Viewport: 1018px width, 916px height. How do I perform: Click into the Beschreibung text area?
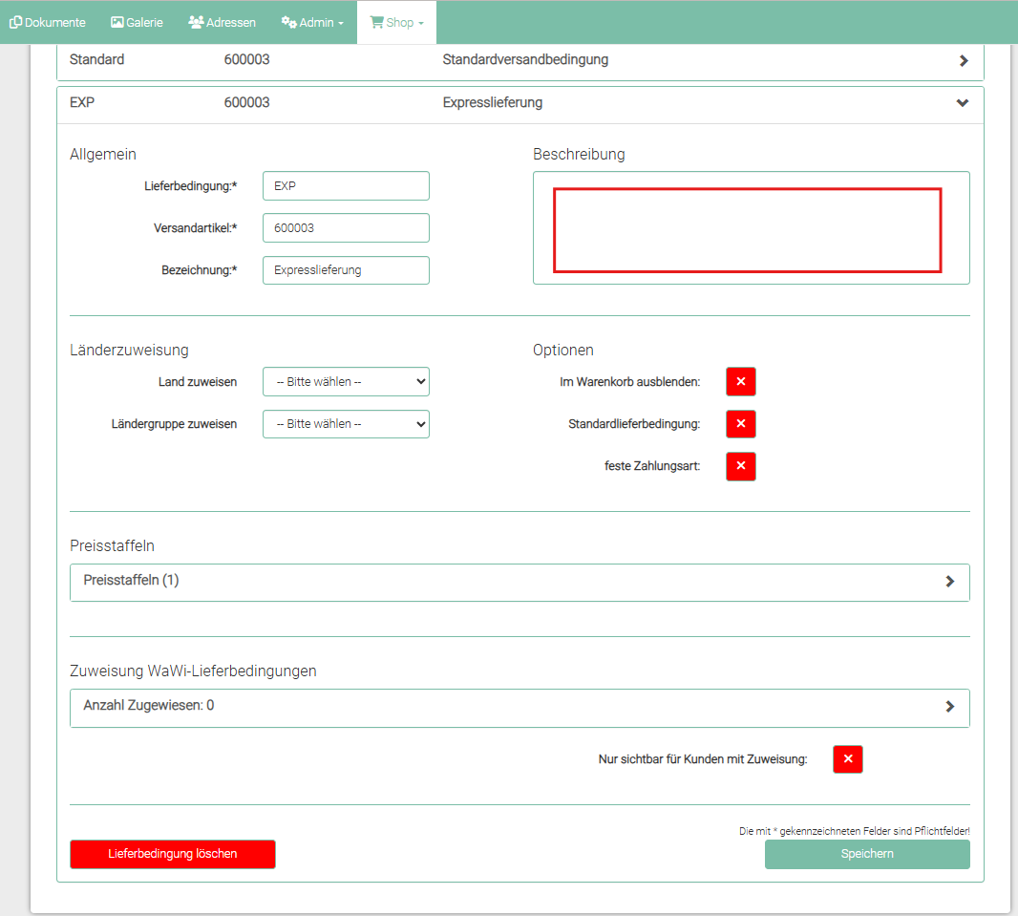point(748,230)
